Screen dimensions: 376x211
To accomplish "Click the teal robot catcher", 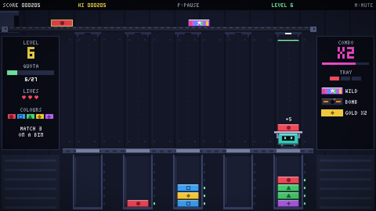I will click(288, 139).
